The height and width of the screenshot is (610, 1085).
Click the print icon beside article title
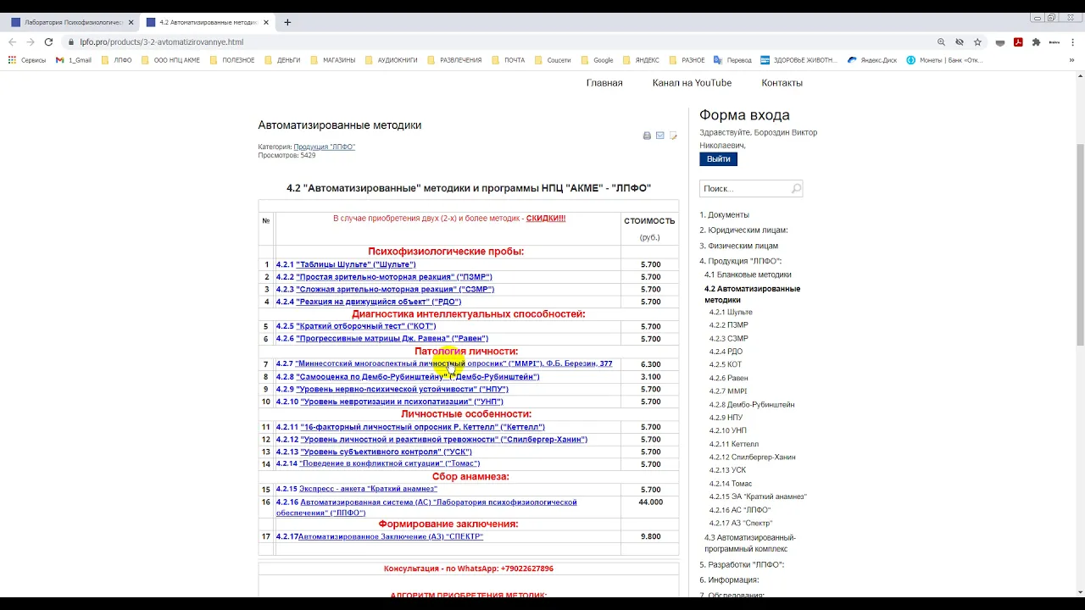click(647, 136)
